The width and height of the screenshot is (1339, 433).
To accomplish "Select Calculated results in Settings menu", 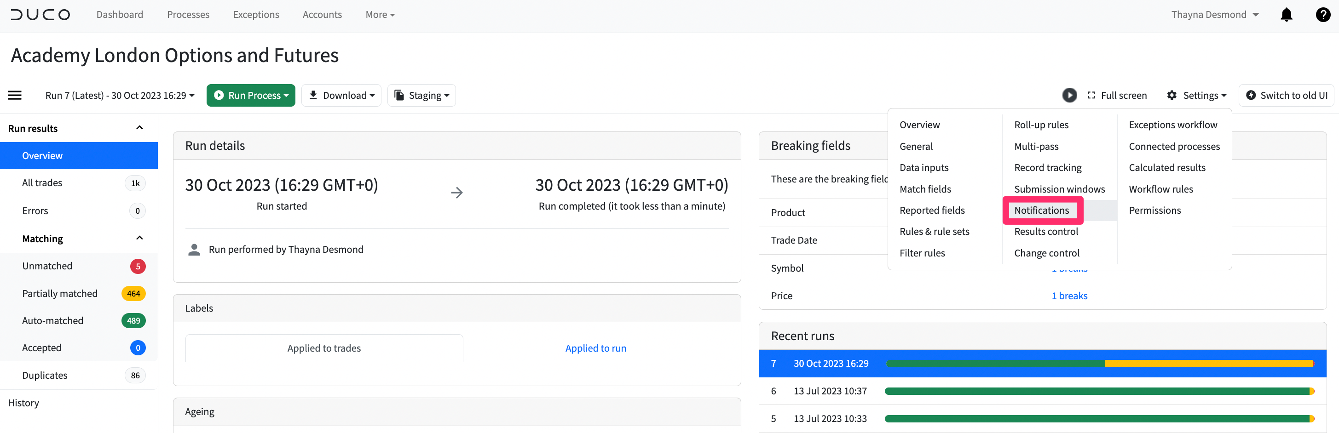I will (x=1167, y=168).
